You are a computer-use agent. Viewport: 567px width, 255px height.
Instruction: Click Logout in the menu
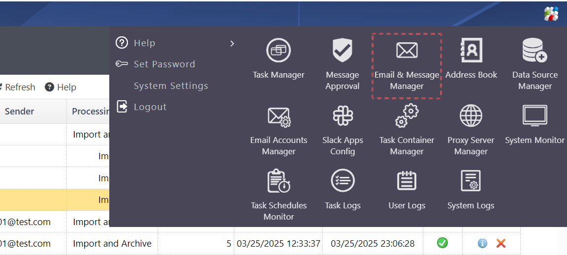pyautogui.click(x=150, y=107)
